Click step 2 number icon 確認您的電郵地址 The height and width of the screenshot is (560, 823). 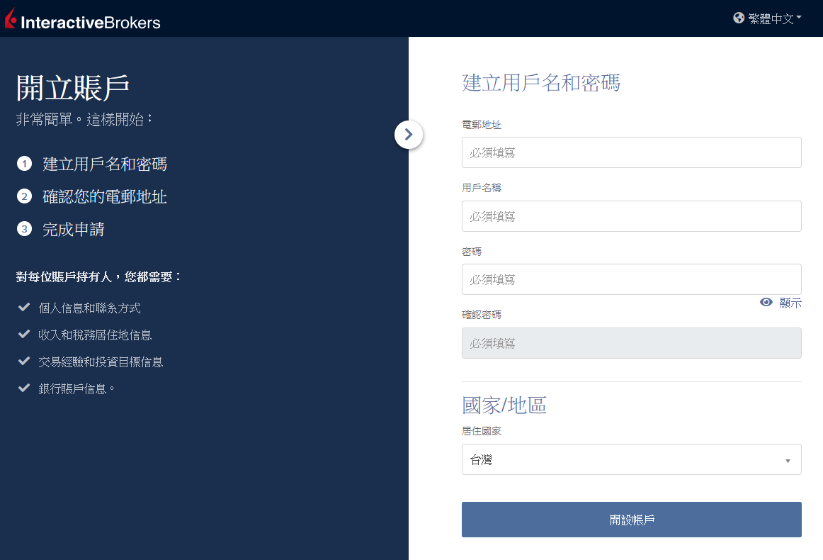pos(24,196)
